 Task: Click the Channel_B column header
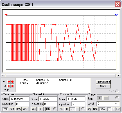[65, 80]
